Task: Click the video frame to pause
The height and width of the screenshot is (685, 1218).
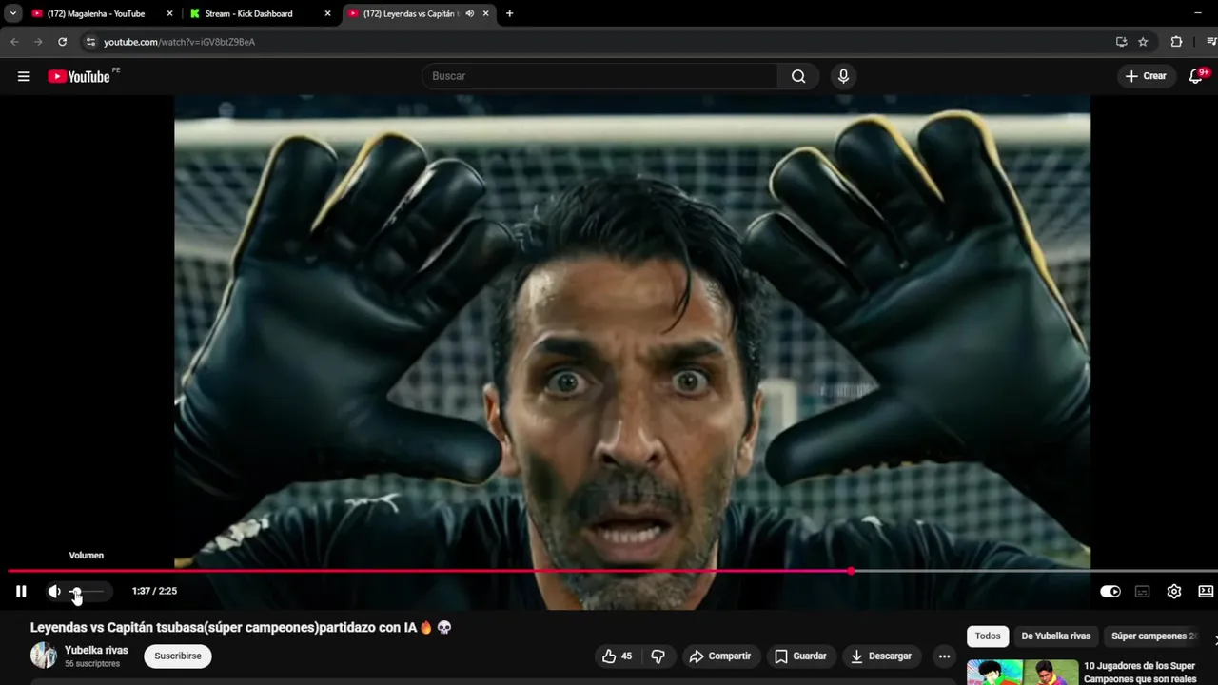Action: coord(632,333)
